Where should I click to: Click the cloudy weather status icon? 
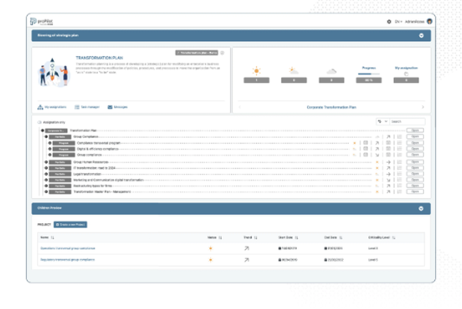(x=331, y=71)
